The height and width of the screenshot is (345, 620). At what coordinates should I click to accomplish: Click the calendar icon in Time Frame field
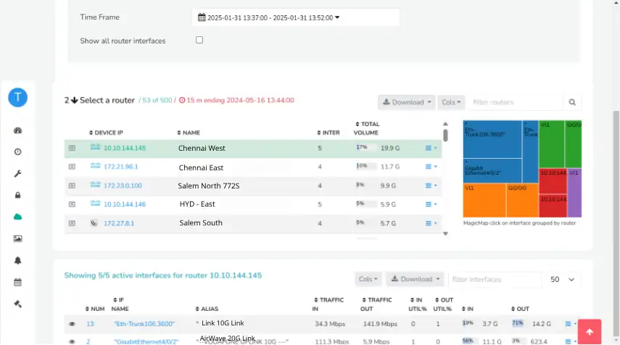(202, 17)
